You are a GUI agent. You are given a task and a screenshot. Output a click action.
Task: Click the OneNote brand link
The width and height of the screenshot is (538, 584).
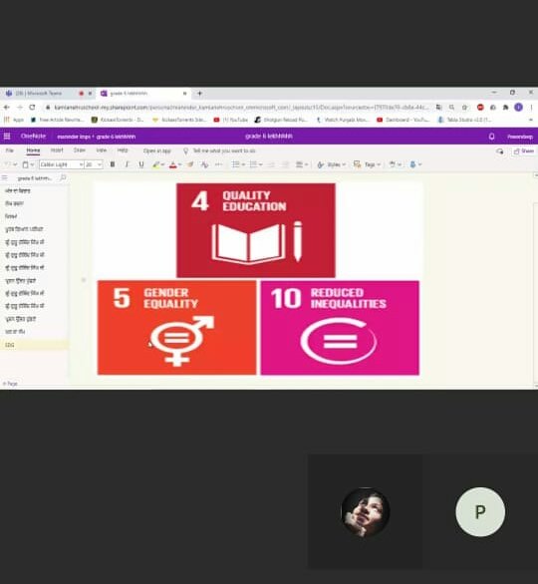click(33, 137)
